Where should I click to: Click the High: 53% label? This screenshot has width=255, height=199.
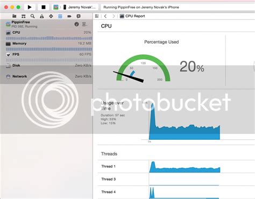point(108,119)
